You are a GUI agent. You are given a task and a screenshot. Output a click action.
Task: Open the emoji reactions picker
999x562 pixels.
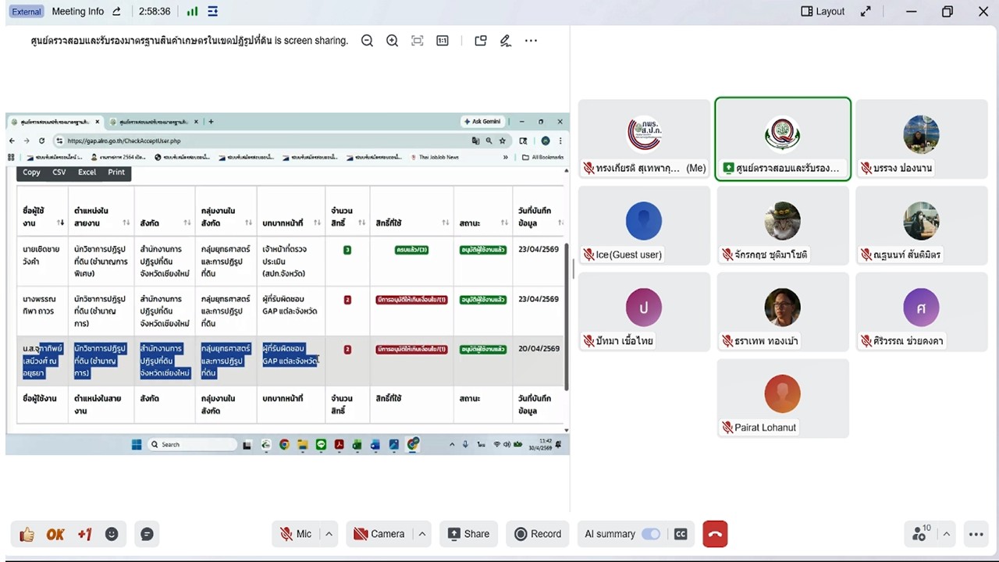pos(112,534)
